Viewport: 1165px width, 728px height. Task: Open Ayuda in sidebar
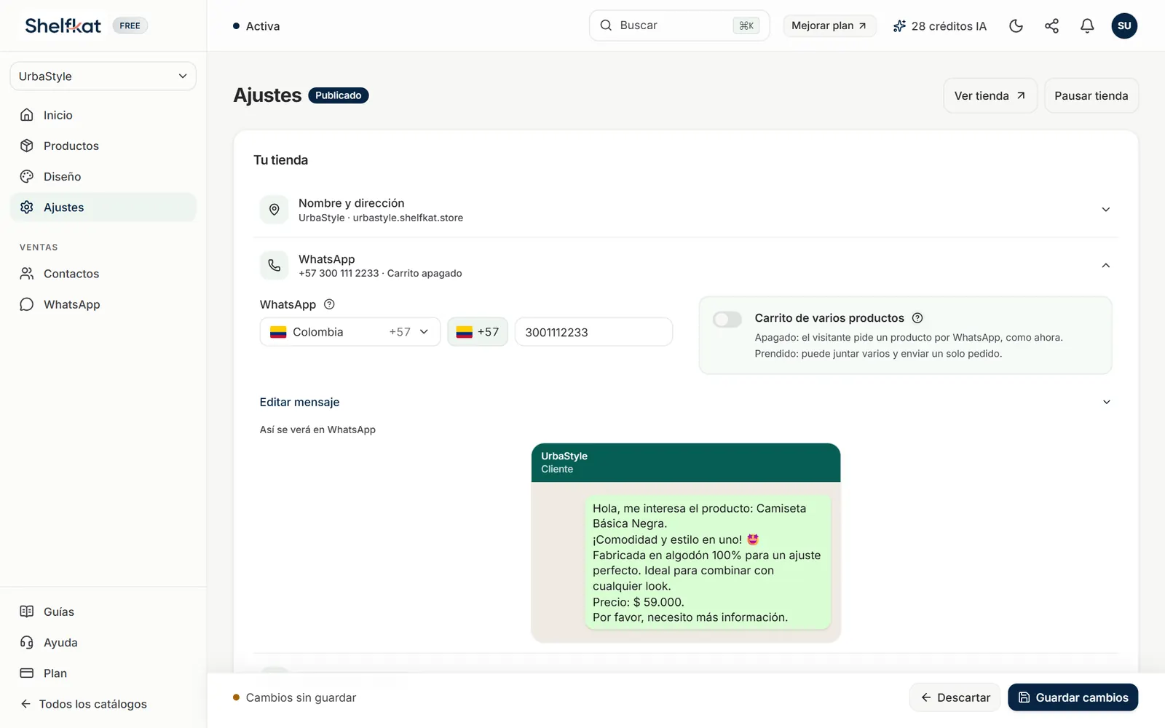(103, 642)
